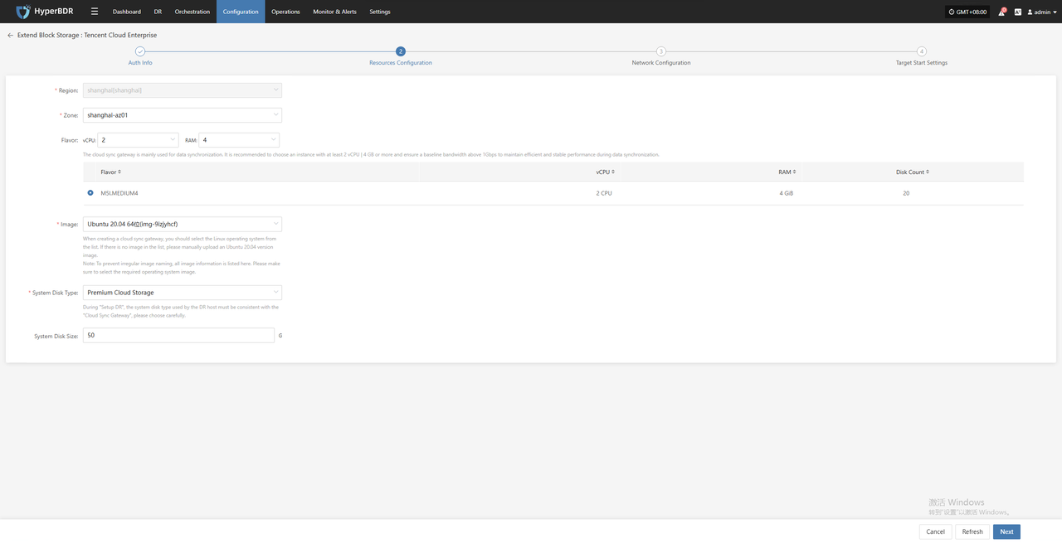Click step 4 Target Start Settings circle

pos(922,51)
